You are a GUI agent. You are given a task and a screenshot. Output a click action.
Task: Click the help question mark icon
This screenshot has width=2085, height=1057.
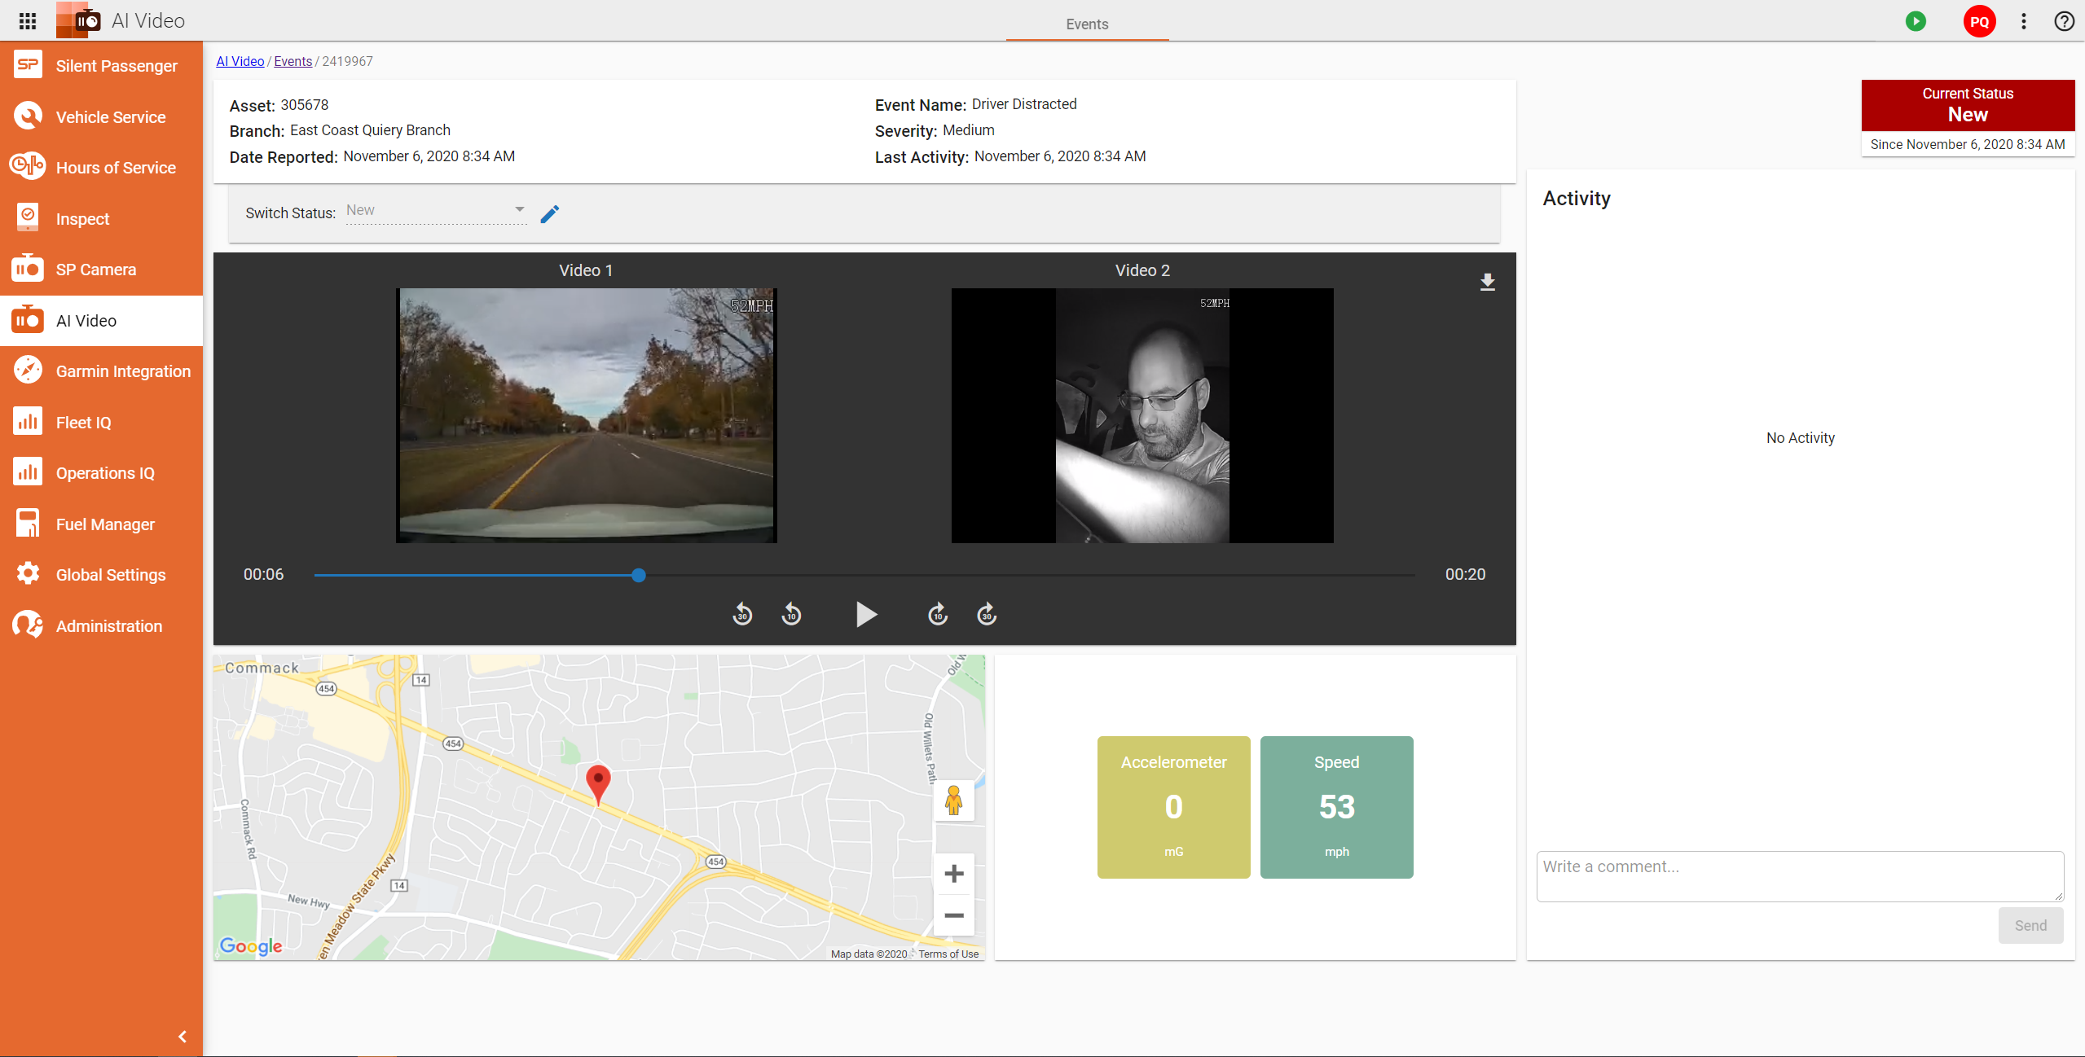[x=2064, y=21]
